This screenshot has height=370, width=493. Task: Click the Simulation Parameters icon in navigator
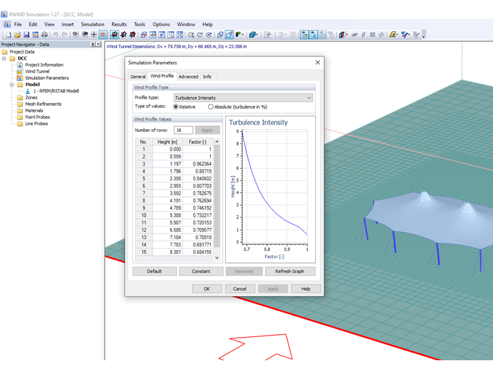click(20, 78)
